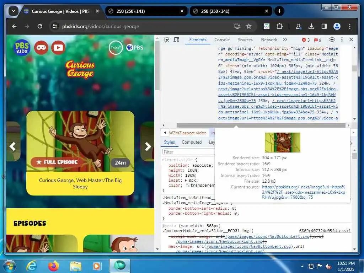Image resolution: width=364 pixels, height=273 pixels.
Task: Switch to the Elements tab
Action: coord(198,40)
